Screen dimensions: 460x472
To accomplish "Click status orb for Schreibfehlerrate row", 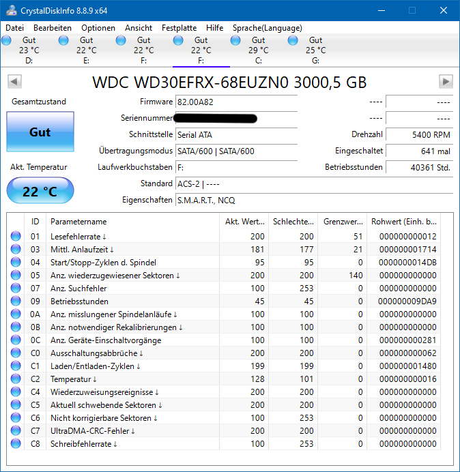I will pos(16,443).
